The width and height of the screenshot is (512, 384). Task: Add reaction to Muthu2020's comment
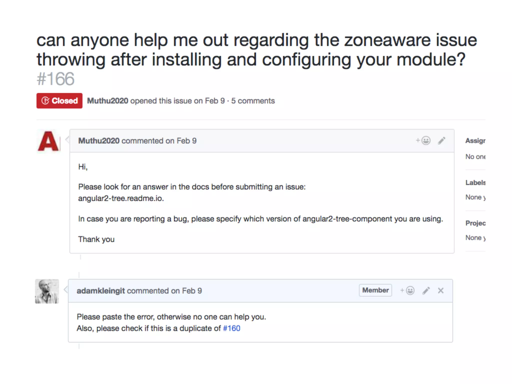[x=423, y=140]
